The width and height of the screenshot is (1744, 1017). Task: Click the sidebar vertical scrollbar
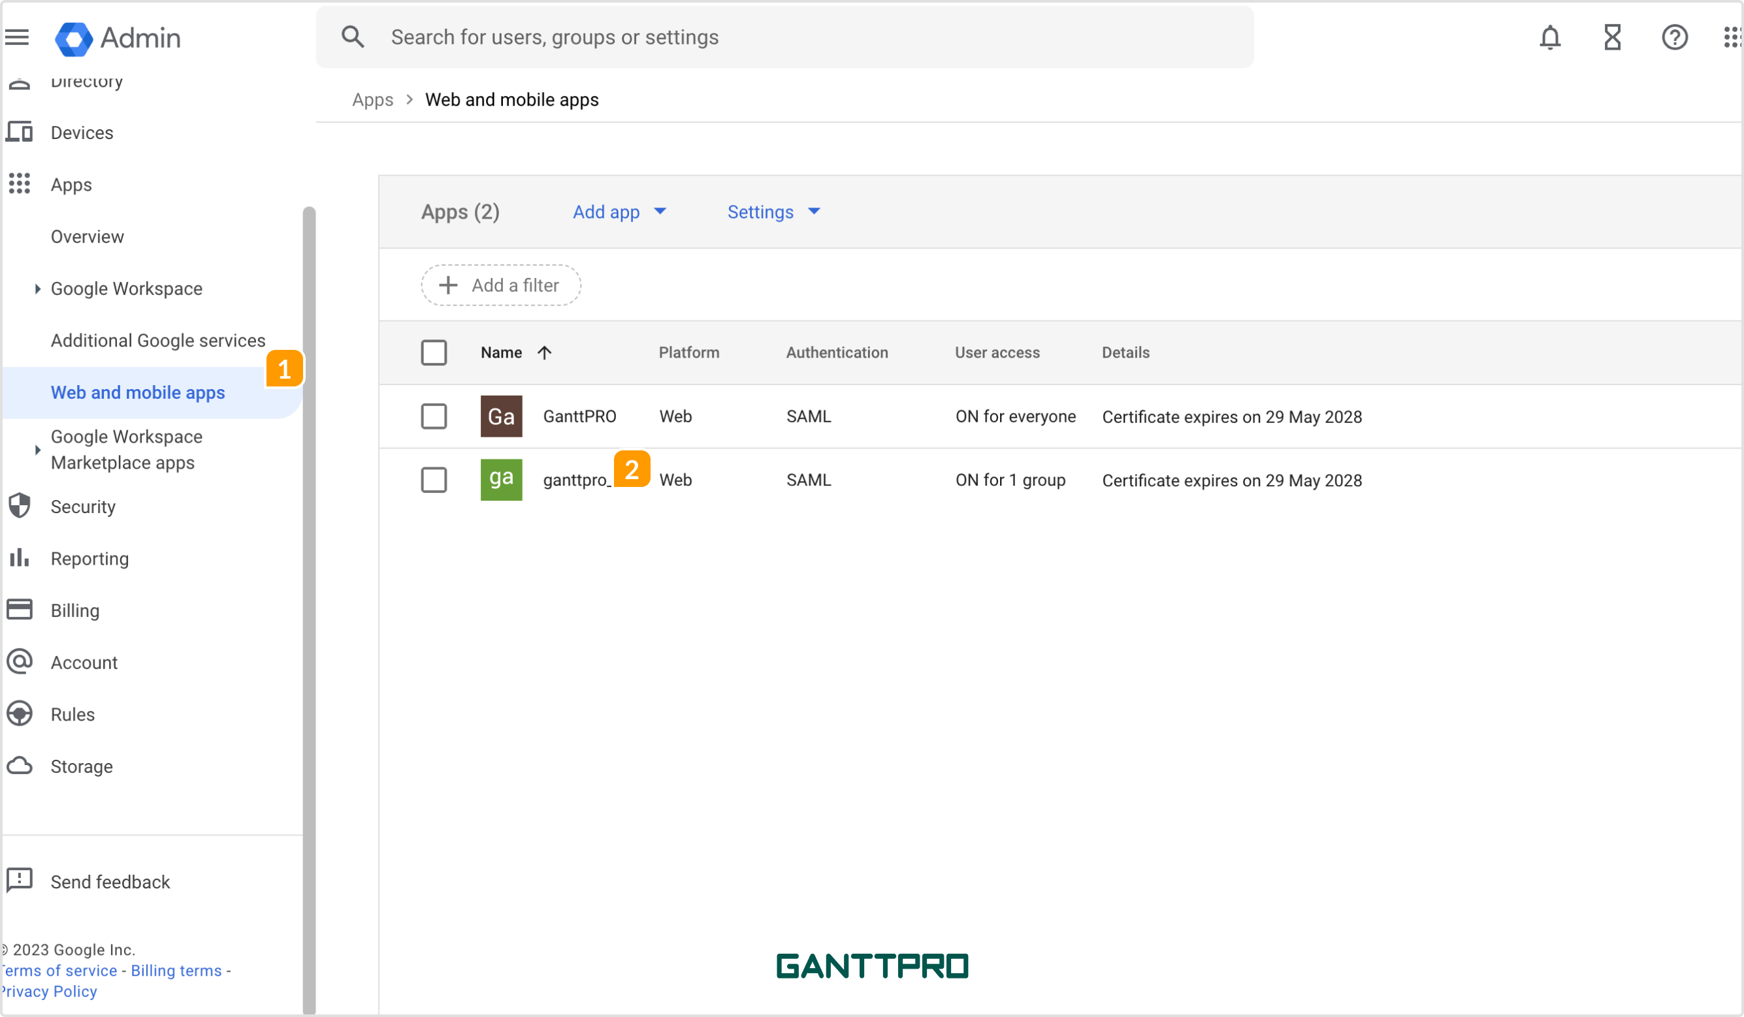click(310, 609)
